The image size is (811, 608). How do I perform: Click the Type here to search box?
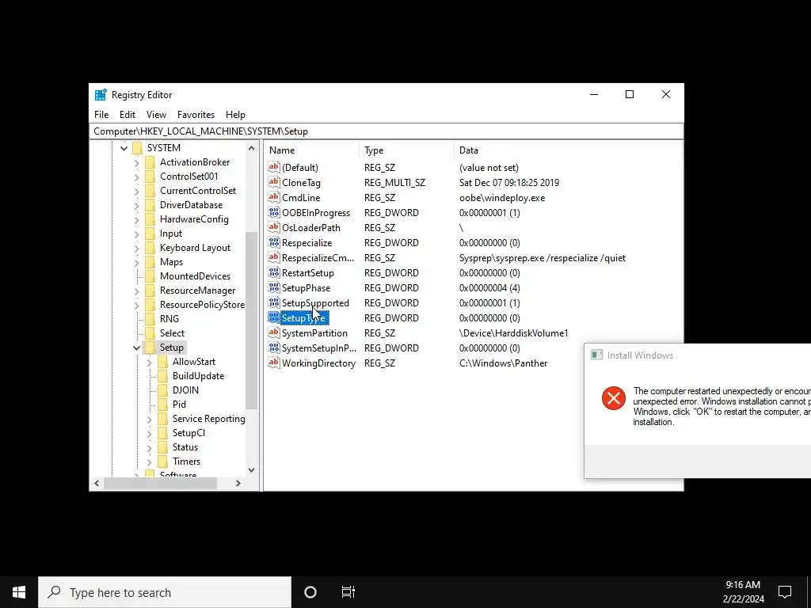point(165,592)
